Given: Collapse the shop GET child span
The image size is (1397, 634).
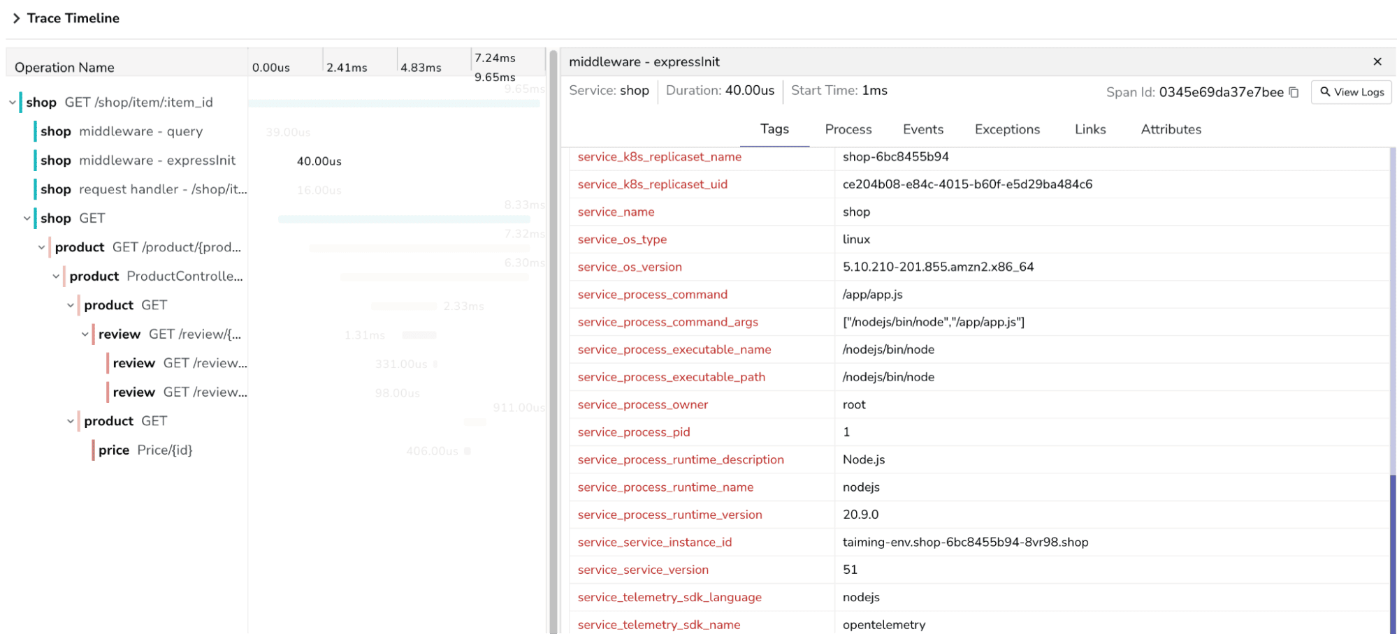Looking at the screenshot, I should [27, 219].
